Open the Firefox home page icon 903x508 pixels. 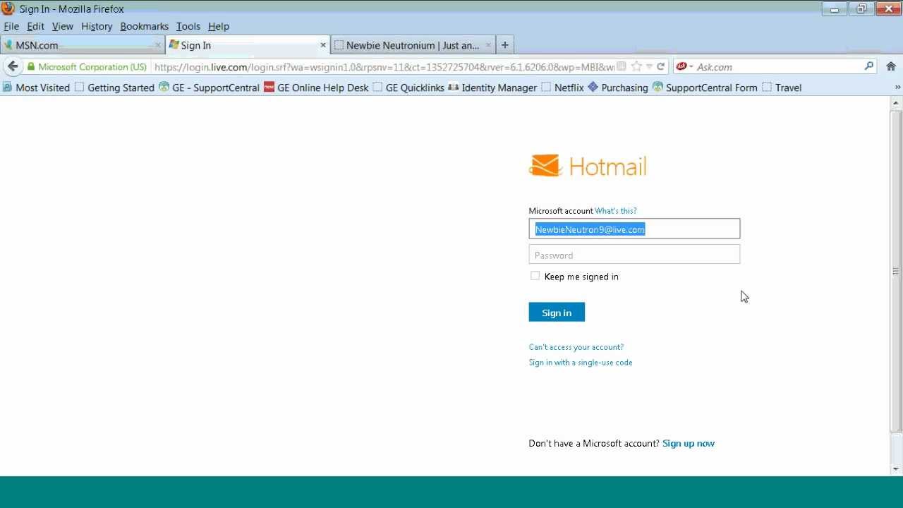891,66
